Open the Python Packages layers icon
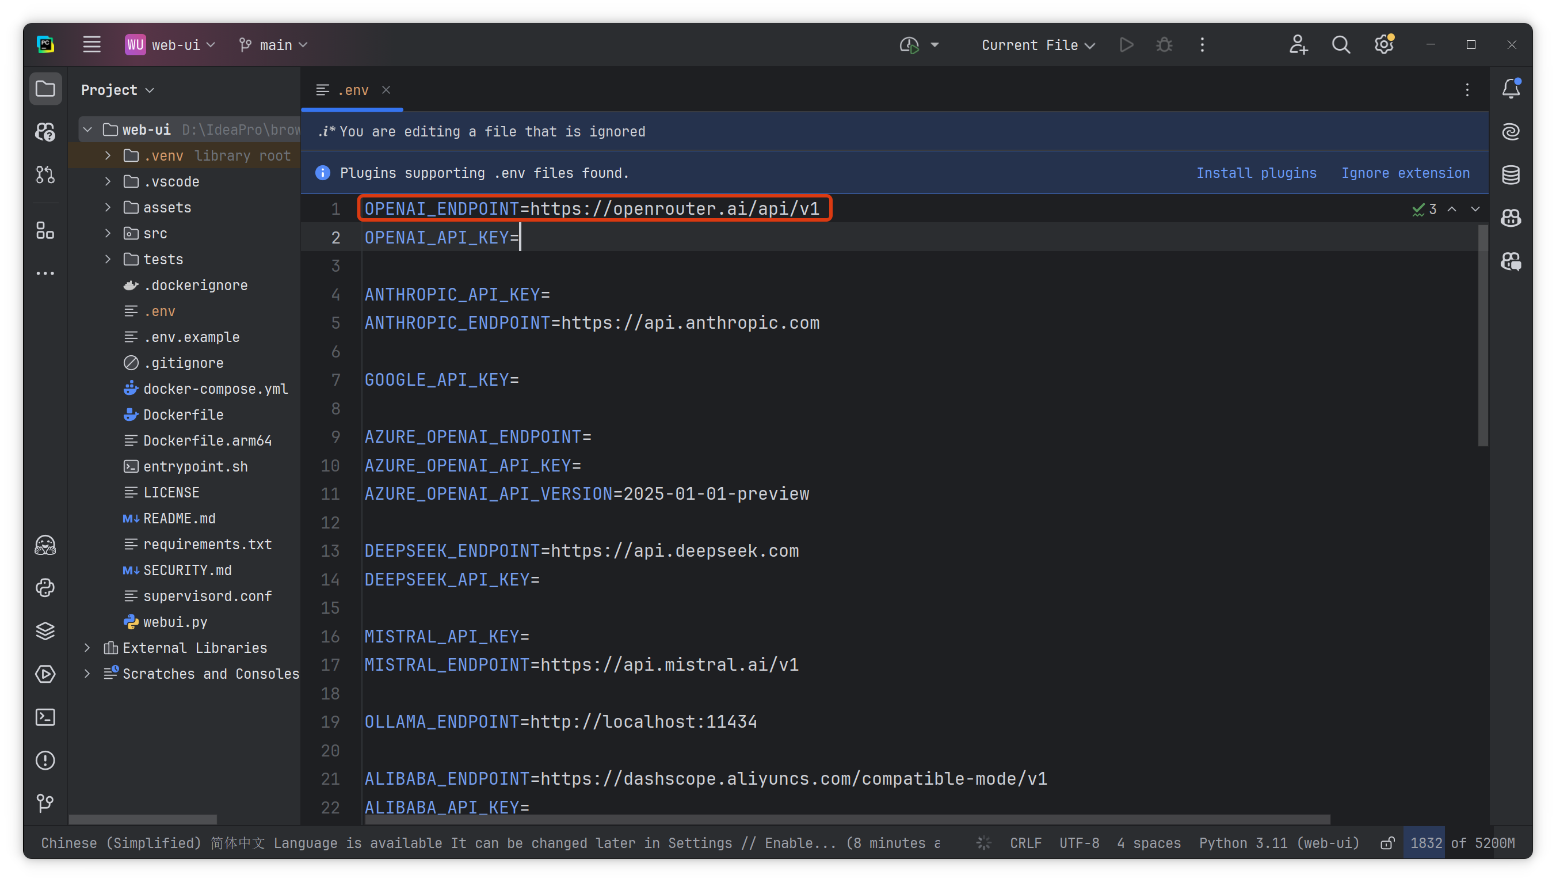Screen dimensions: 1556x882 point(45,631)
